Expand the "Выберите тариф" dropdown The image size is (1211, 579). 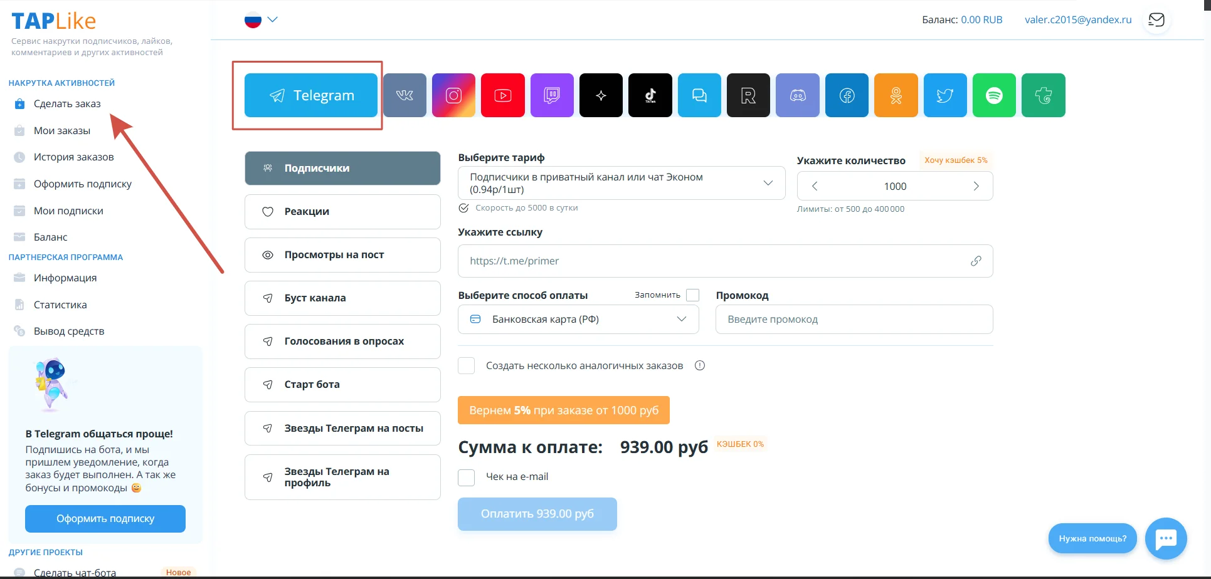click(x=621, y=183)
